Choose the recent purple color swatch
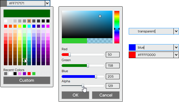This screenshot has width=179, height=102. tap(24, 74)
